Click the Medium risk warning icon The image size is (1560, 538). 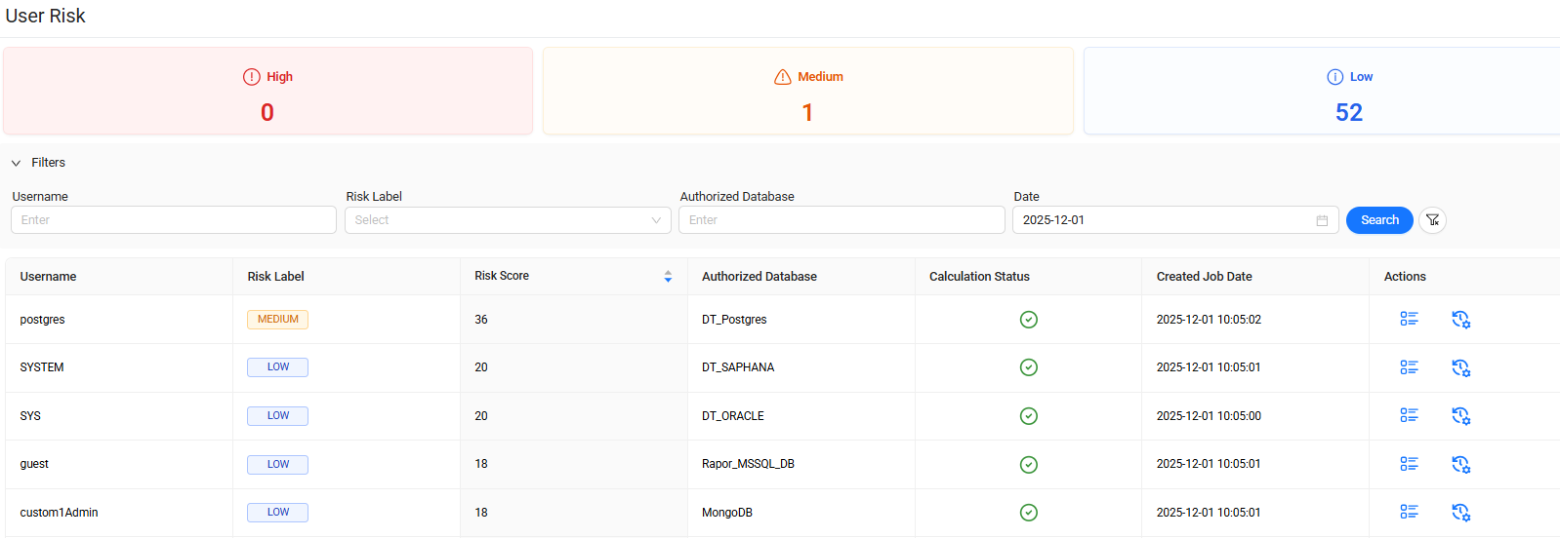click(783, 77)
